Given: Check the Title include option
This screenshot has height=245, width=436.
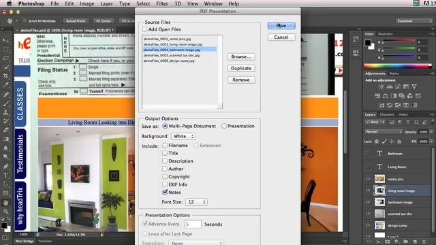Looking at the screenshot, I should [x=165, y=153].
